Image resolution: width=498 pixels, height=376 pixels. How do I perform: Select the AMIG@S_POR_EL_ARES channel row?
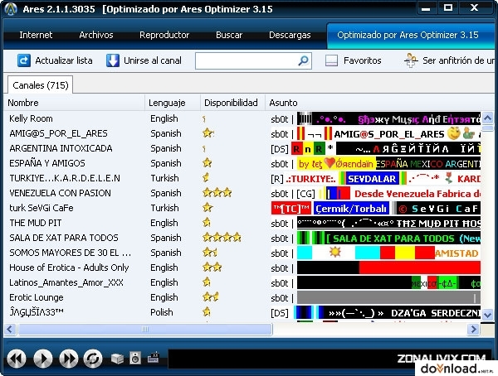tap(242, 133)
